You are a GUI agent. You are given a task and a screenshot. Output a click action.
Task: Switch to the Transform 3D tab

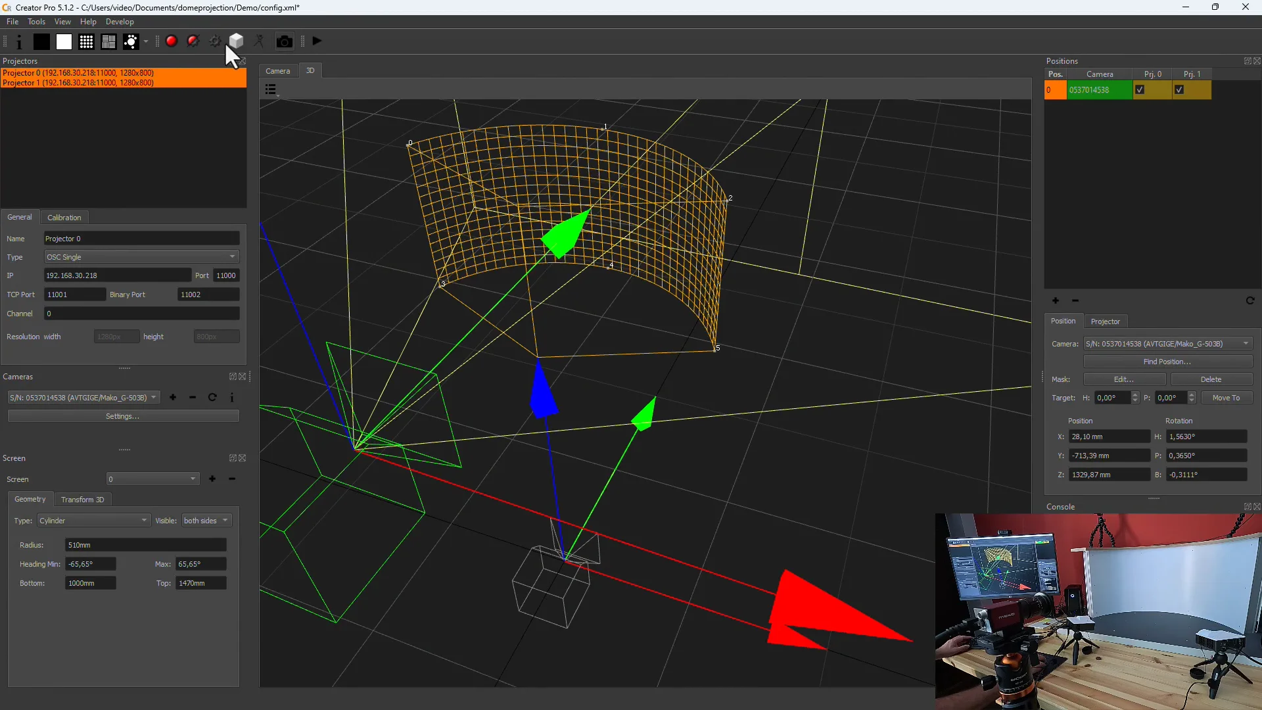[83, 500]
